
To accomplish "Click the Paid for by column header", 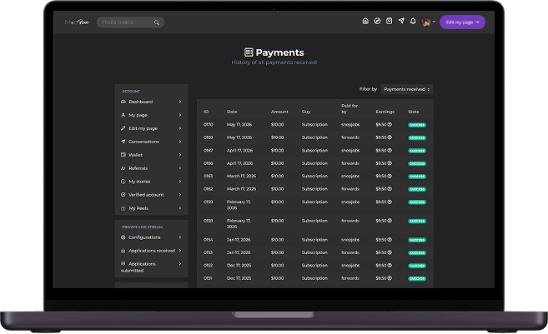I will [349, 108].
